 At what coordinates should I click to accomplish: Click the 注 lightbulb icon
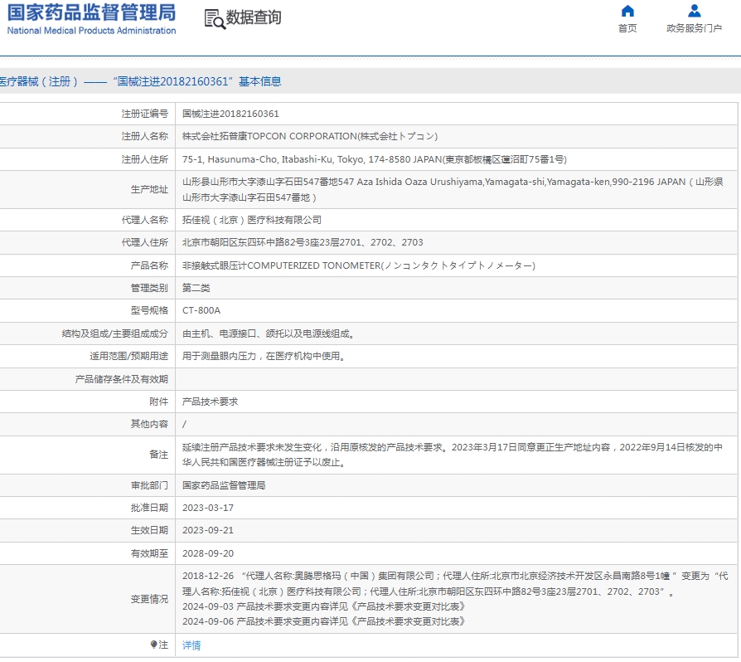pyautogui.click(x=153, y=645)
